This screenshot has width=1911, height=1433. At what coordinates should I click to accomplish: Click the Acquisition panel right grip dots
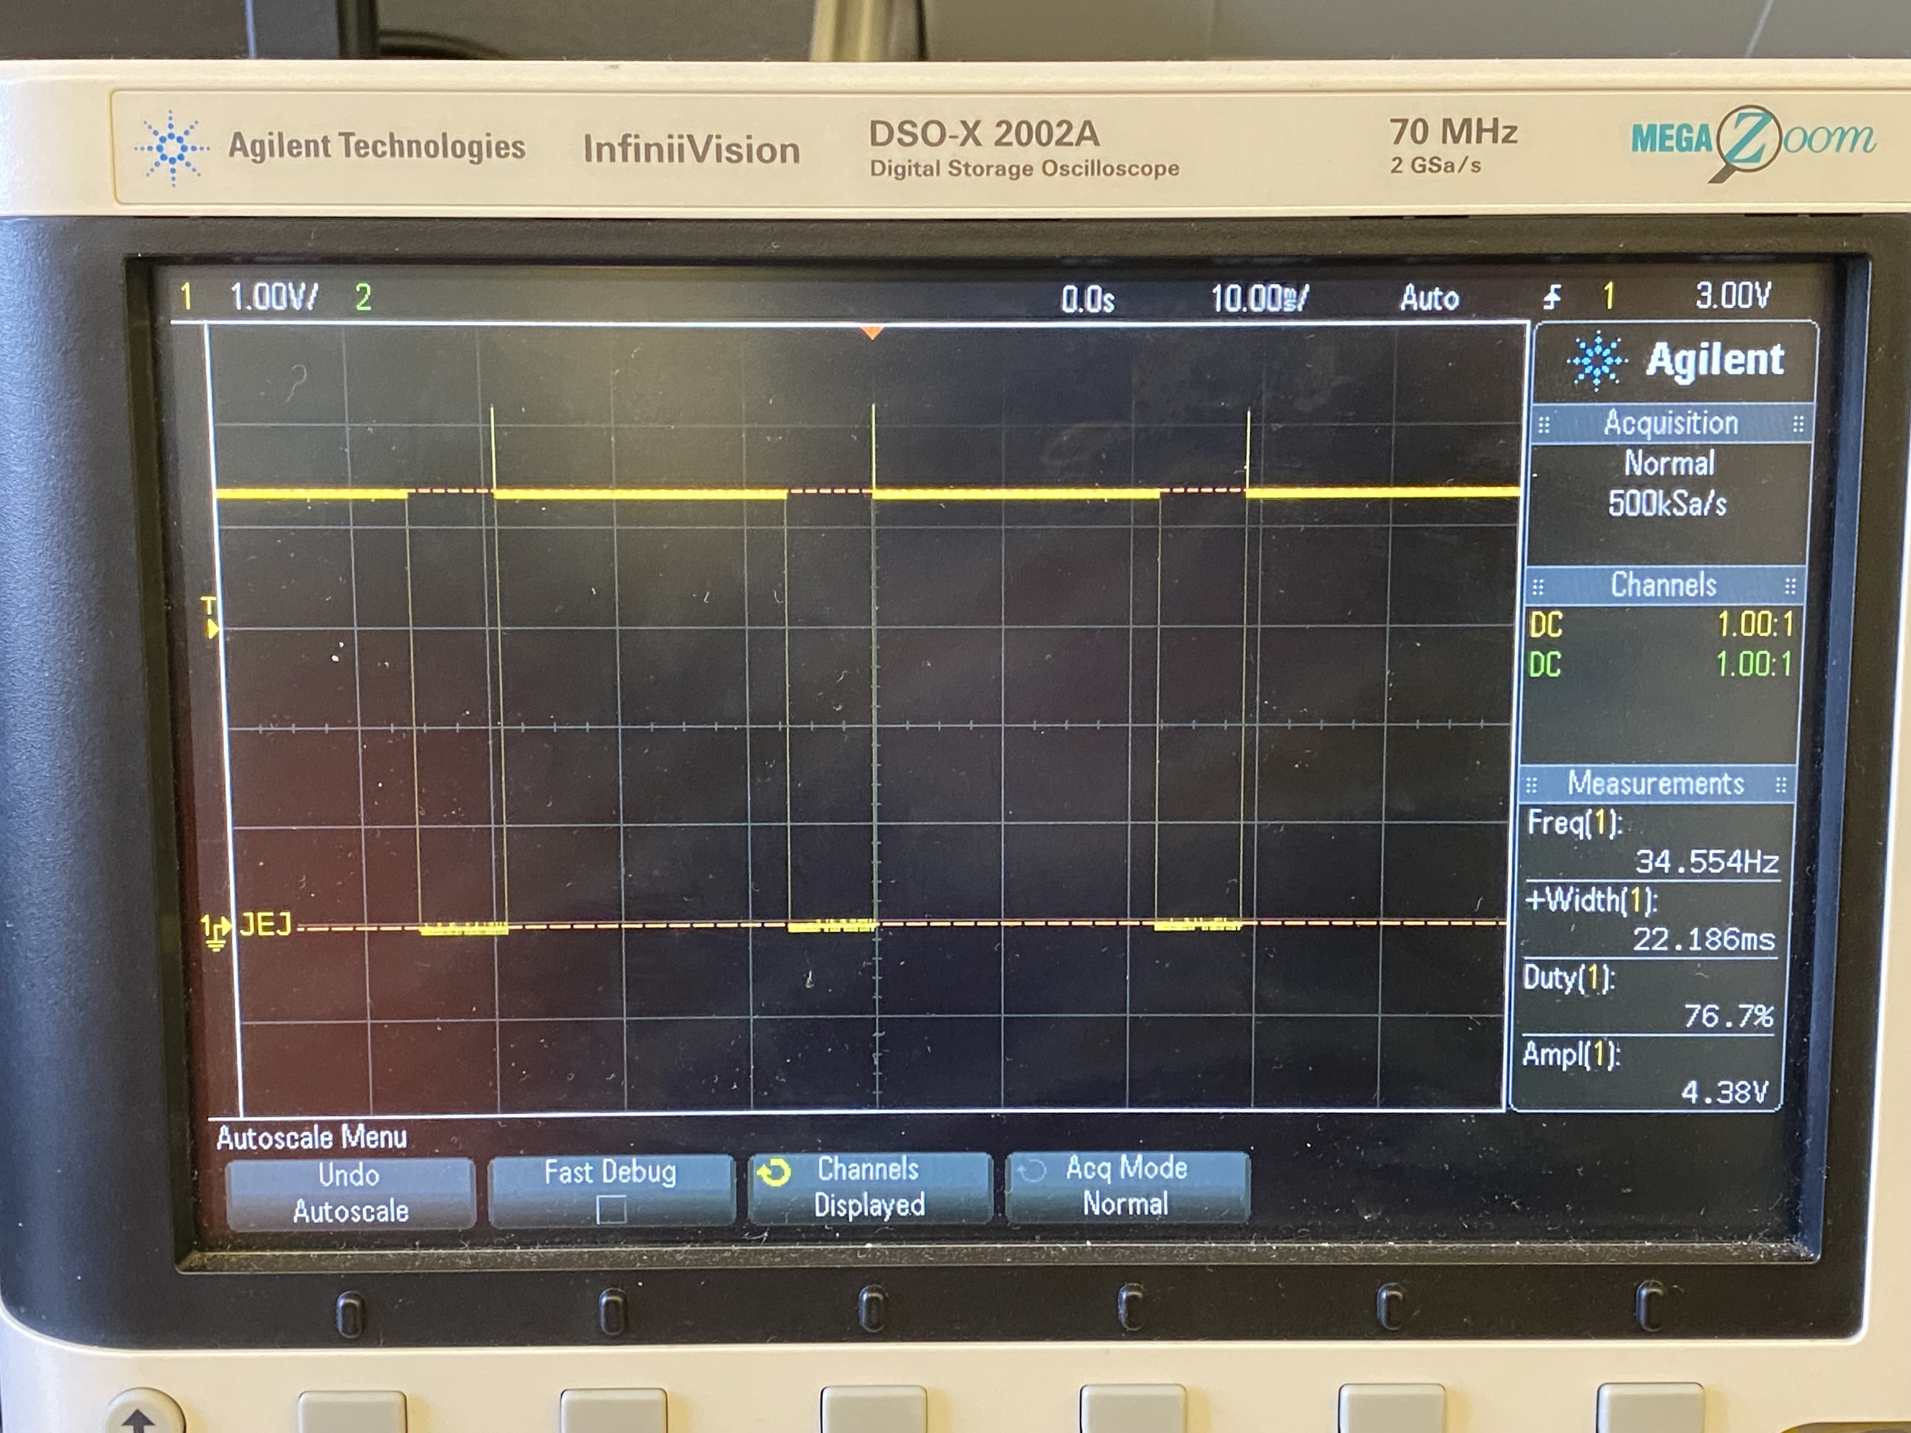1798,423
